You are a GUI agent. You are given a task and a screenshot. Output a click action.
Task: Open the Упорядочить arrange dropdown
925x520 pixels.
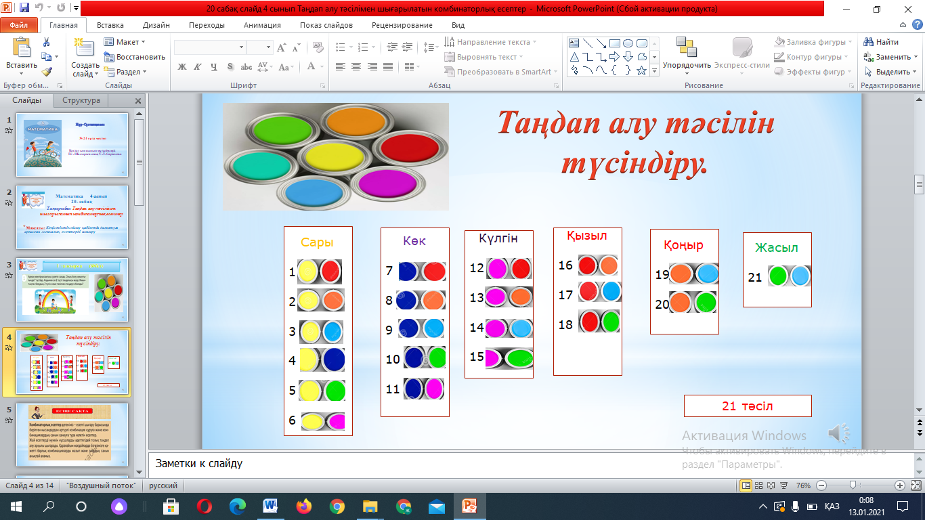coord(687,55)
